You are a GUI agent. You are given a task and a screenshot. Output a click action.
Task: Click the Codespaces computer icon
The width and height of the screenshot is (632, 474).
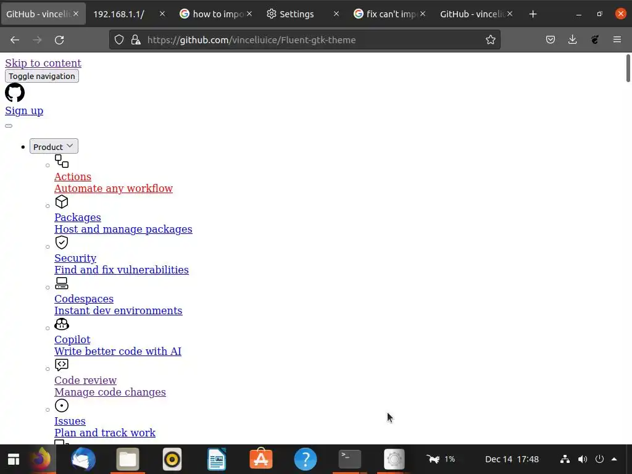(62, 283)
